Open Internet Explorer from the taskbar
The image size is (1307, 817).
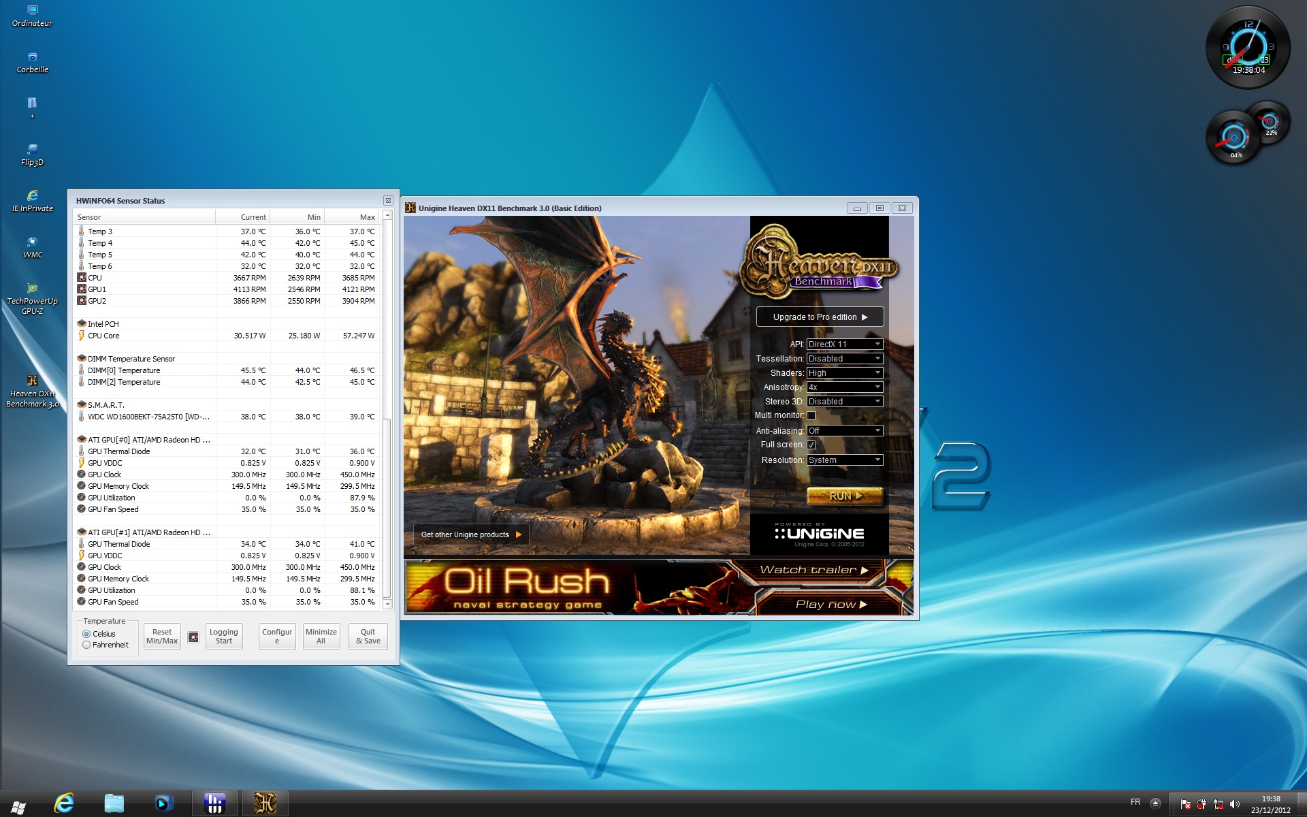(x=64, y=803)
